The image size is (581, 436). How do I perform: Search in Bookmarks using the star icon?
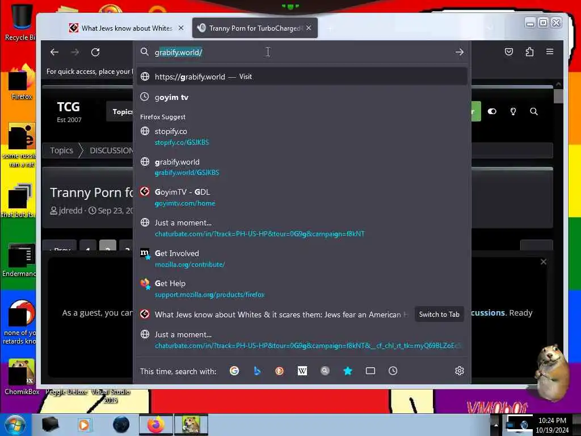[x=348, y=371]
